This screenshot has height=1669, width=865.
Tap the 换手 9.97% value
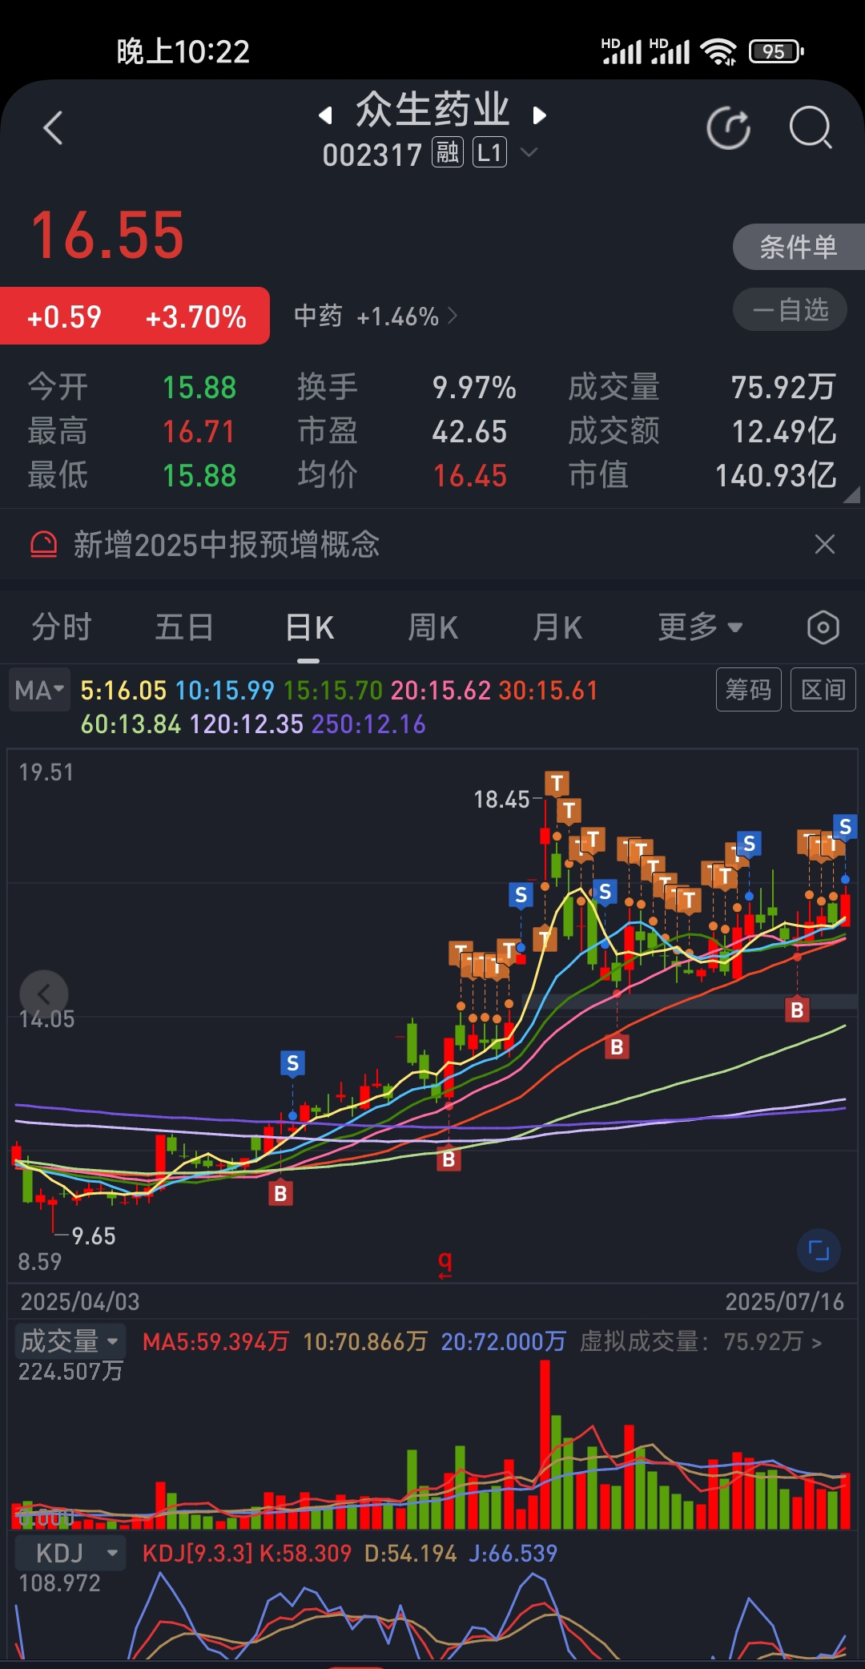pos(474,388)
